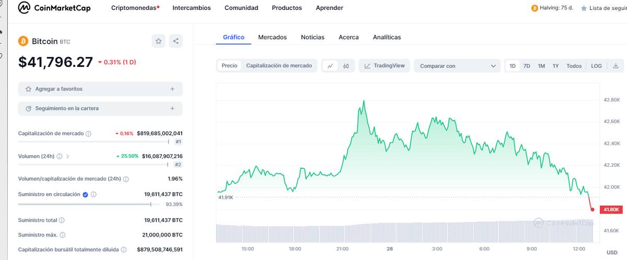Switch to candlestick chart view icon
Screen dimensions: 627x260
point(346,66)
